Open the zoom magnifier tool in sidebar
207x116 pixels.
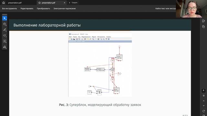(5, 24)
